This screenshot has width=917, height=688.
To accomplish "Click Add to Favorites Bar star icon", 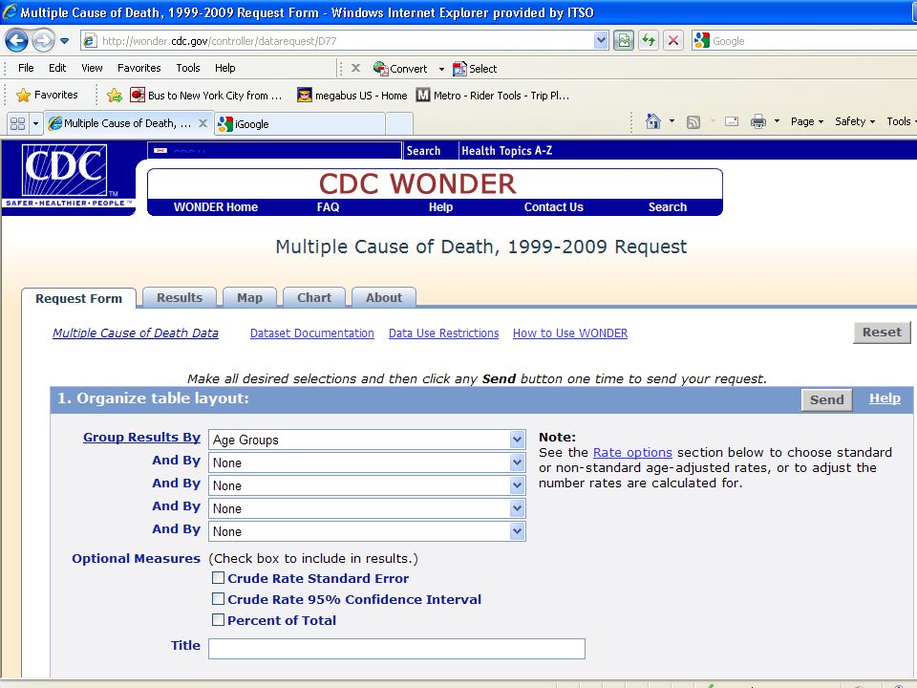I will 115,95.
